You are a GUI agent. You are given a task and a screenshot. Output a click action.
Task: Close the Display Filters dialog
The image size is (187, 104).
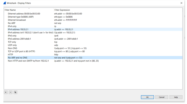pos(181,3)
